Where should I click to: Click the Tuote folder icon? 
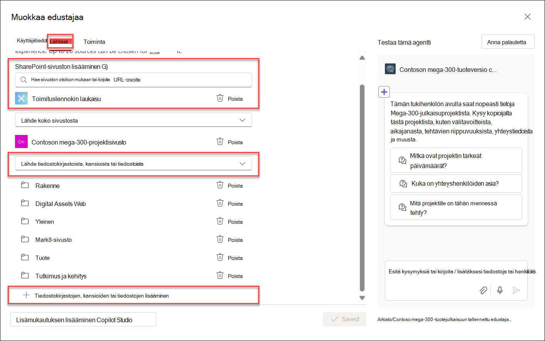click(25, 258)
